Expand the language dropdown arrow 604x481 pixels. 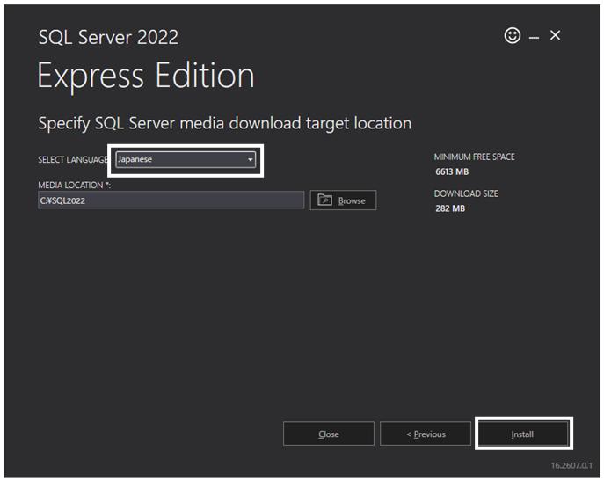point(251,159)
